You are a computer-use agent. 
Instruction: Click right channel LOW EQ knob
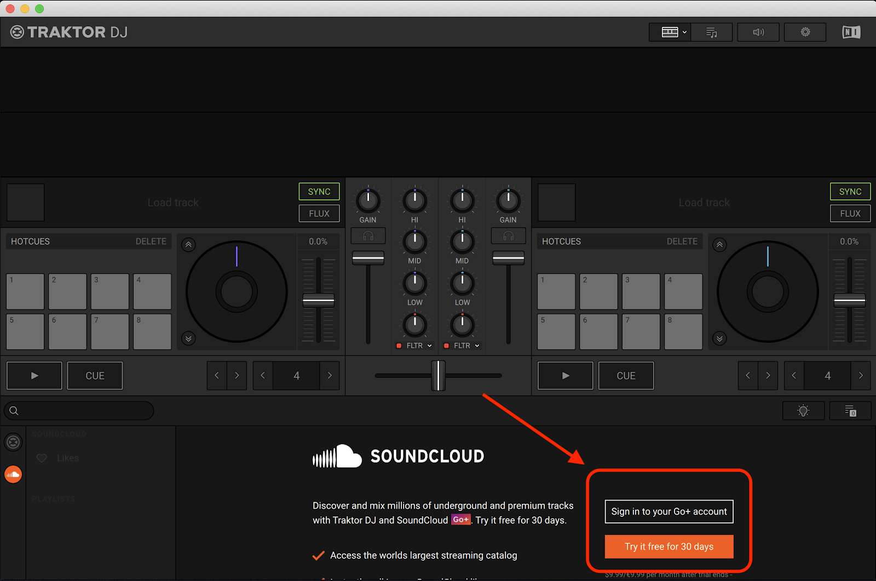(462, 283)
